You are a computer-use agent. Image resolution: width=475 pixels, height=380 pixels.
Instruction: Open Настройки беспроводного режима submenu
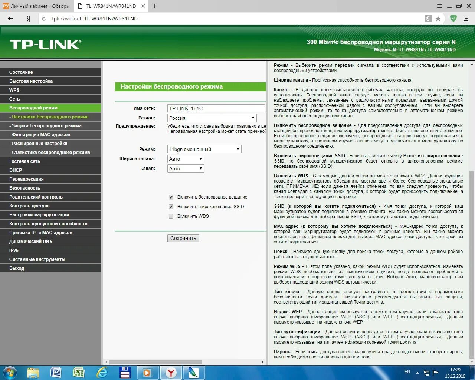tap(50, 117)
